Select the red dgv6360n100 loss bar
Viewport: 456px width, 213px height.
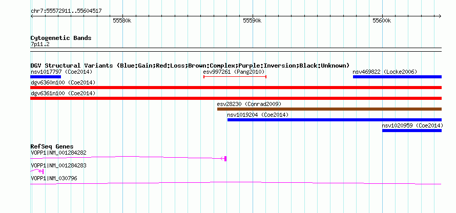click(x=236, y=88)
